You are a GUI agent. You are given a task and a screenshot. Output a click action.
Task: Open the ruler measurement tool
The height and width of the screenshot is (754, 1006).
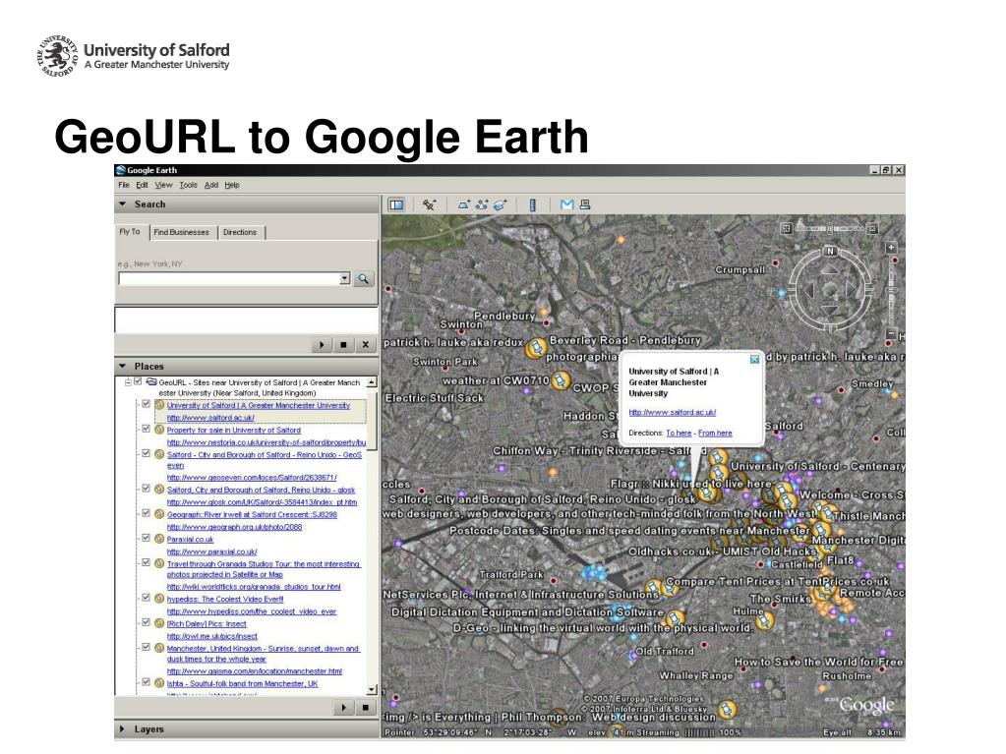(532, 205)
